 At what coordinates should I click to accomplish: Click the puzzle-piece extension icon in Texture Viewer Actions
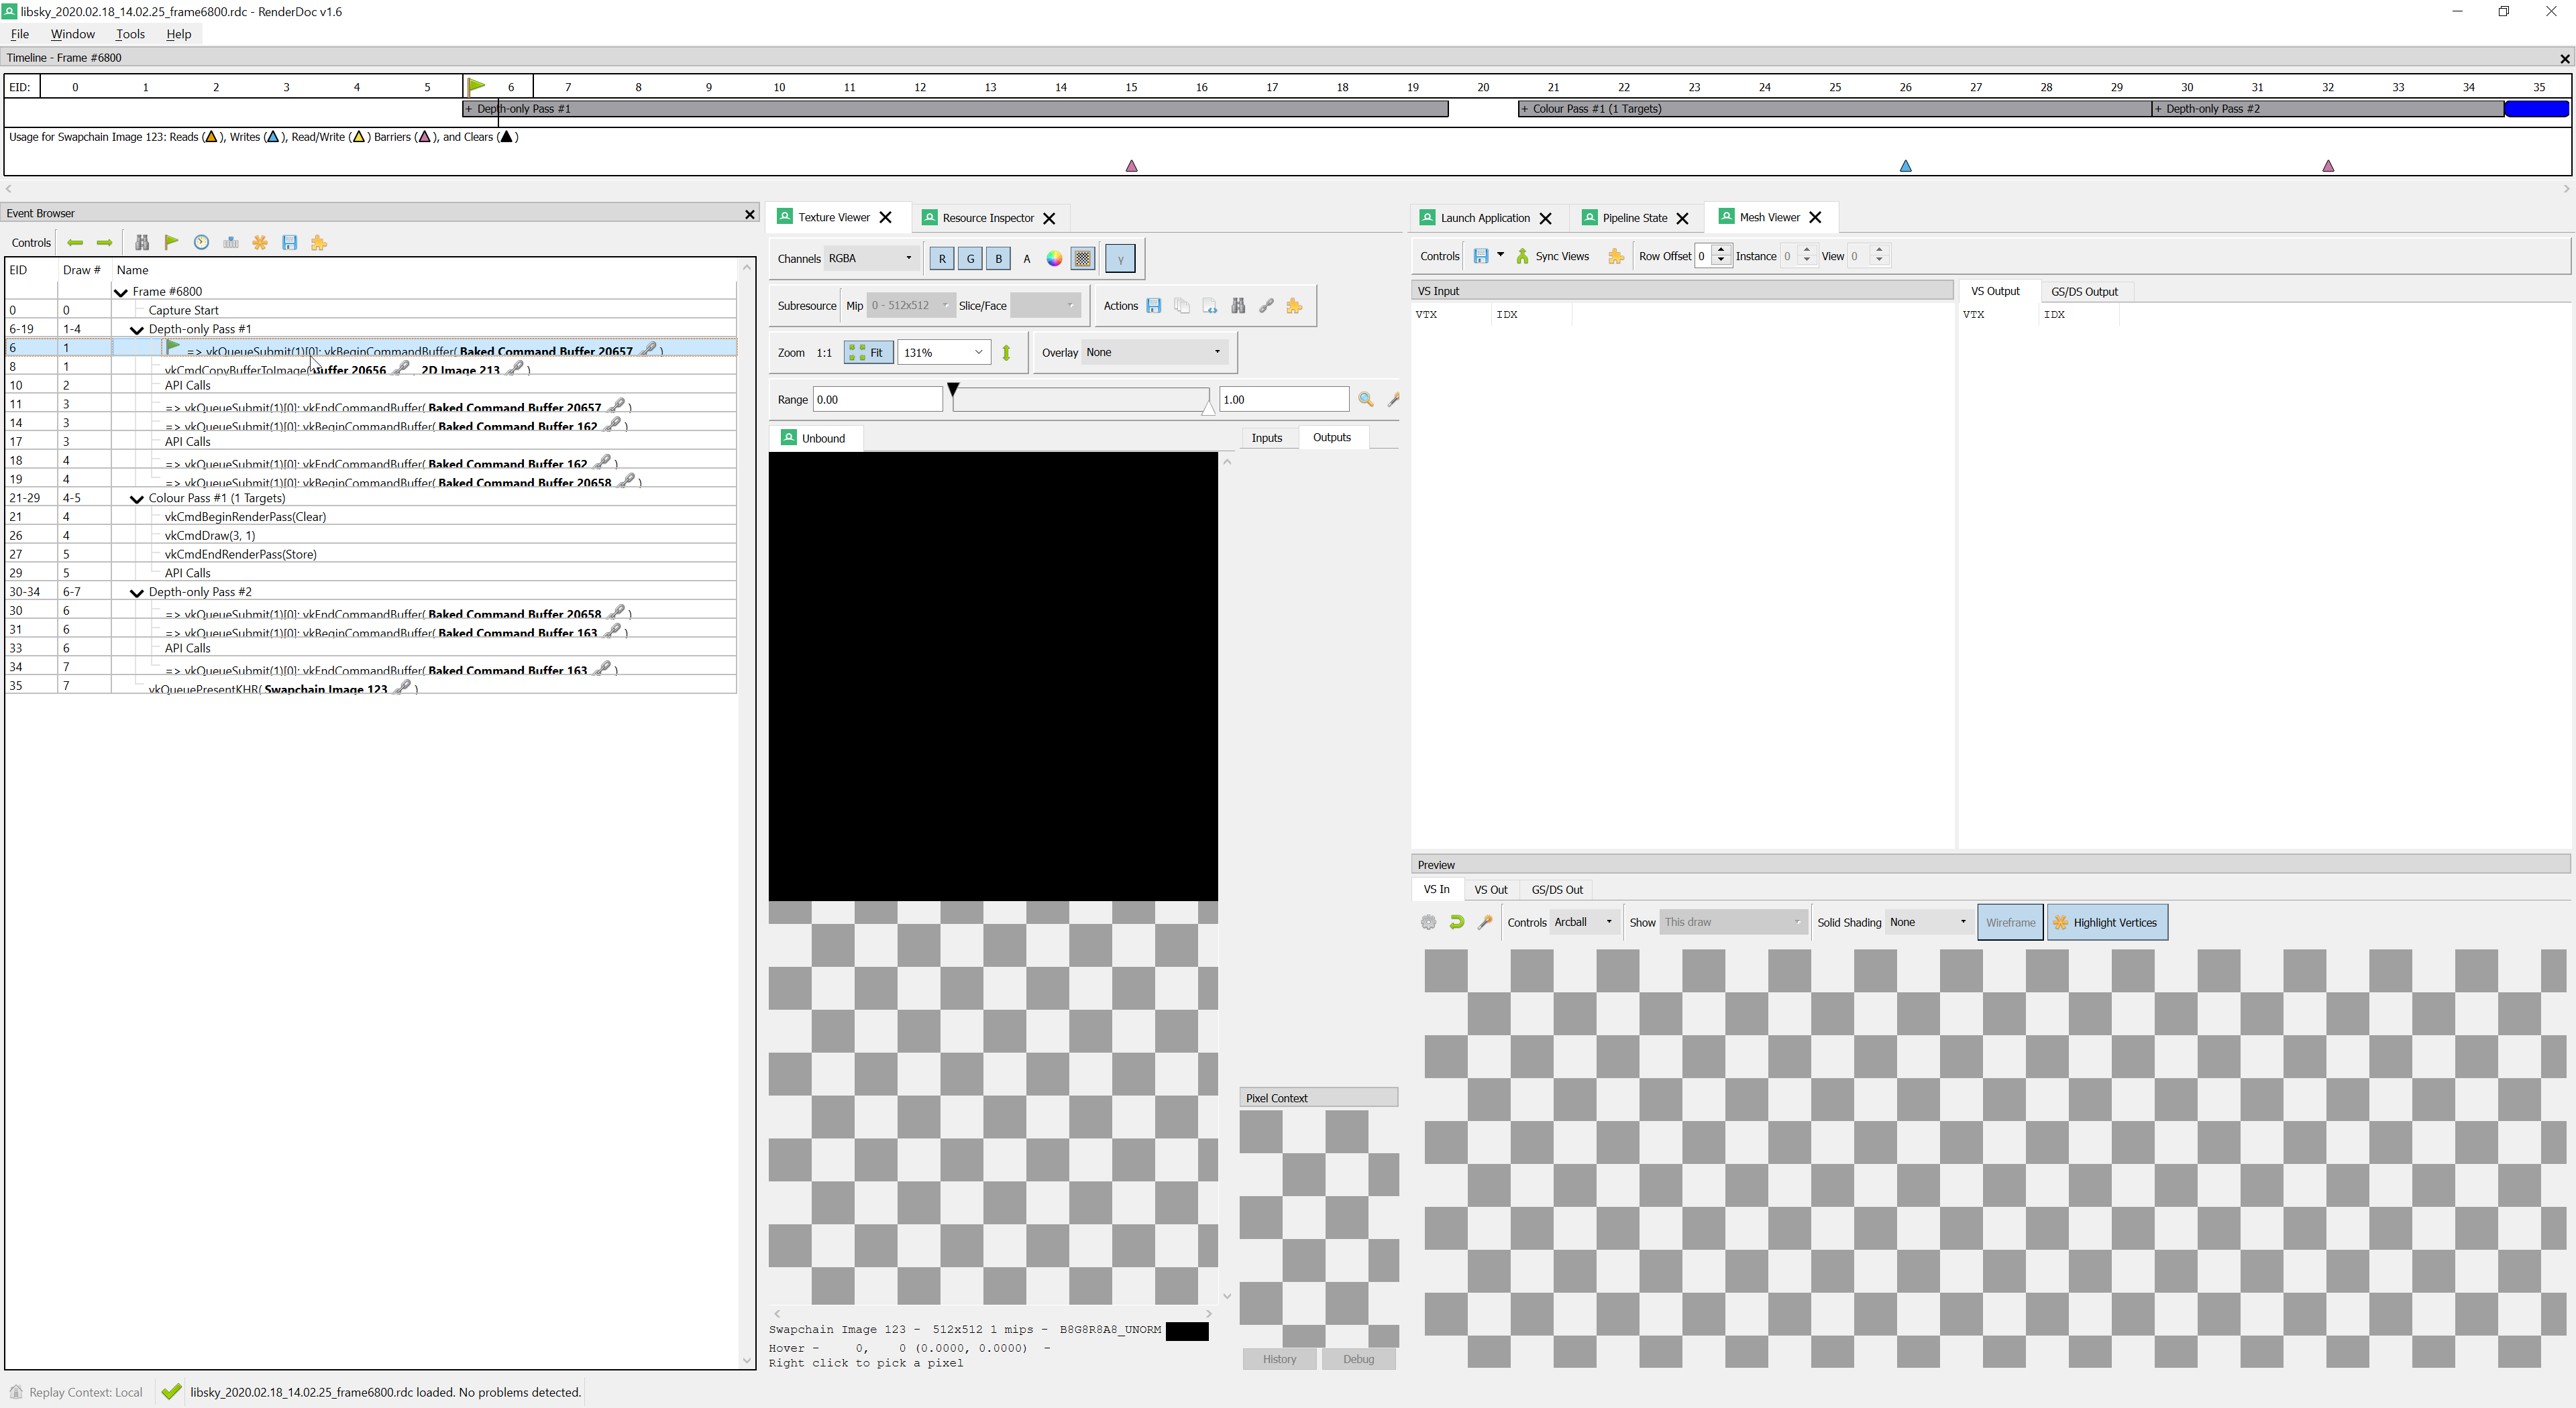(x=1294, y=306)
